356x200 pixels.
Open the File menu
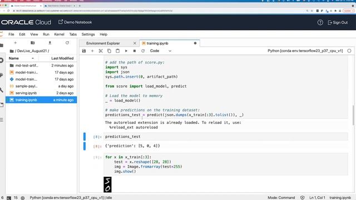pos(11,34)
